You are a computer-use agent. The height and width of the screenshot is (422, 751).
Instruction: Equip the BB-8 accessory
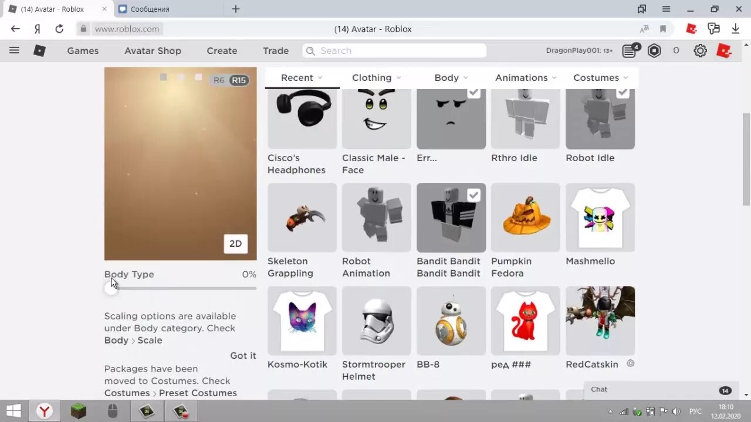coord(451,321)
